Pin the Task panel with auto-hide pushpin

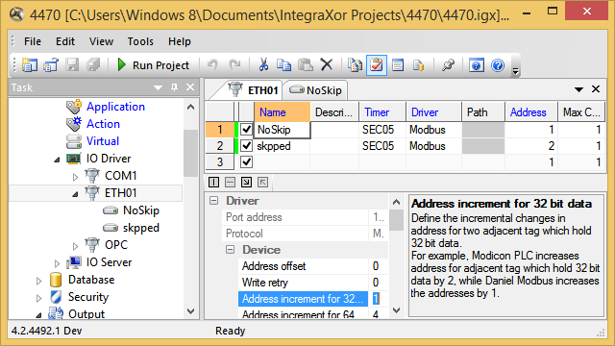point(174,87)
